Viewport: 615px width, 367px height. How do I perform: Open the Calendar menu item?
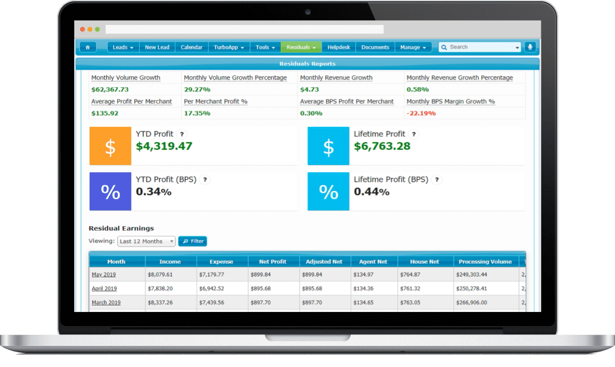(x=192, y=47)
